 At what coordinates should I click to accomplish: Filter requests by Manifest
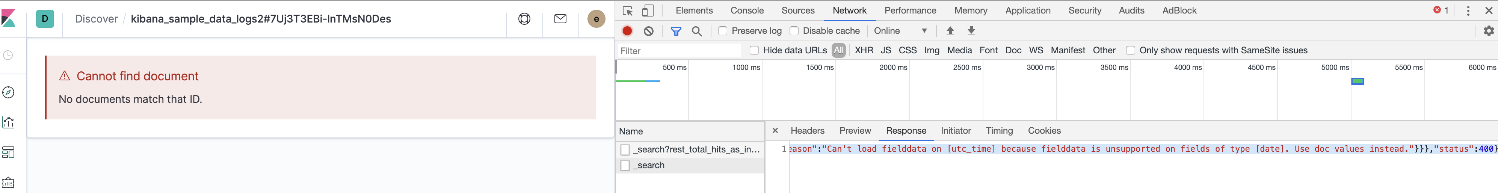(1068, 51)
